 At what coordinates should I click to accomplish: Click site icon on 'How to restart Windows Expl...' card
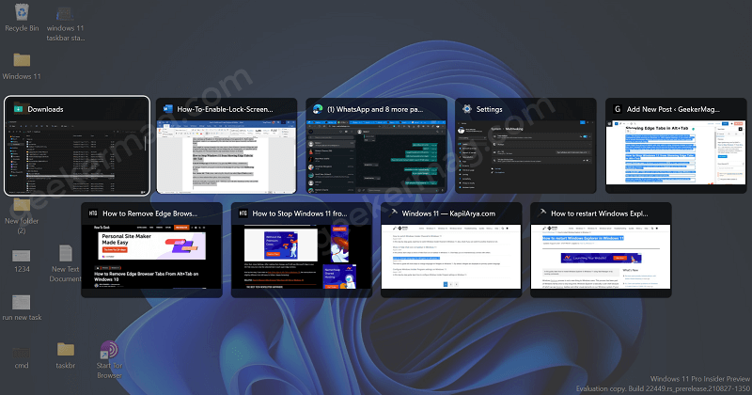(542, 212)
